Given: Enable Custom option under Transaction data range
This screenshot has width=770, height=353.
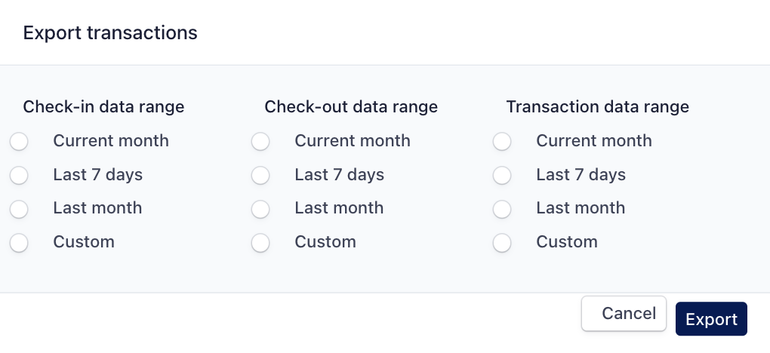Looking at the screenshot, I should [x=502, y=243].
